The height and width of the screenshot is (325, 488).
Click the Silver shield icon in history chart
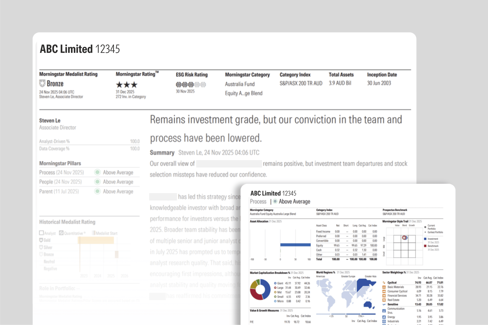click(x=41, y=247)
